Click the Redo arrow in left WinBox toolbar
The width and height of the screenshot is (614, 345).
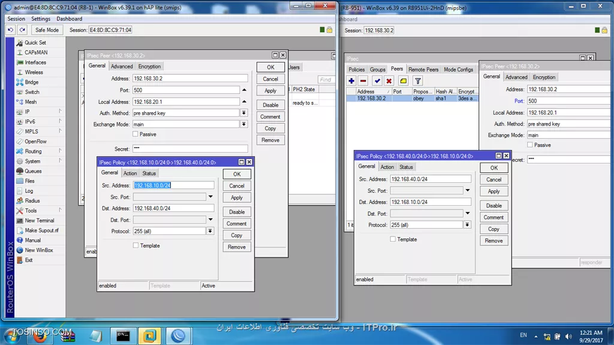coord(22,30)
